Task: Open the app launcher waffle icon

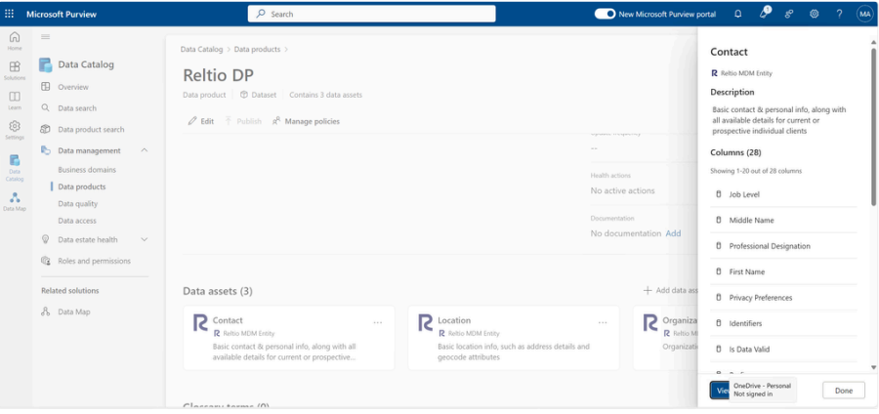Action: [10, 14]
